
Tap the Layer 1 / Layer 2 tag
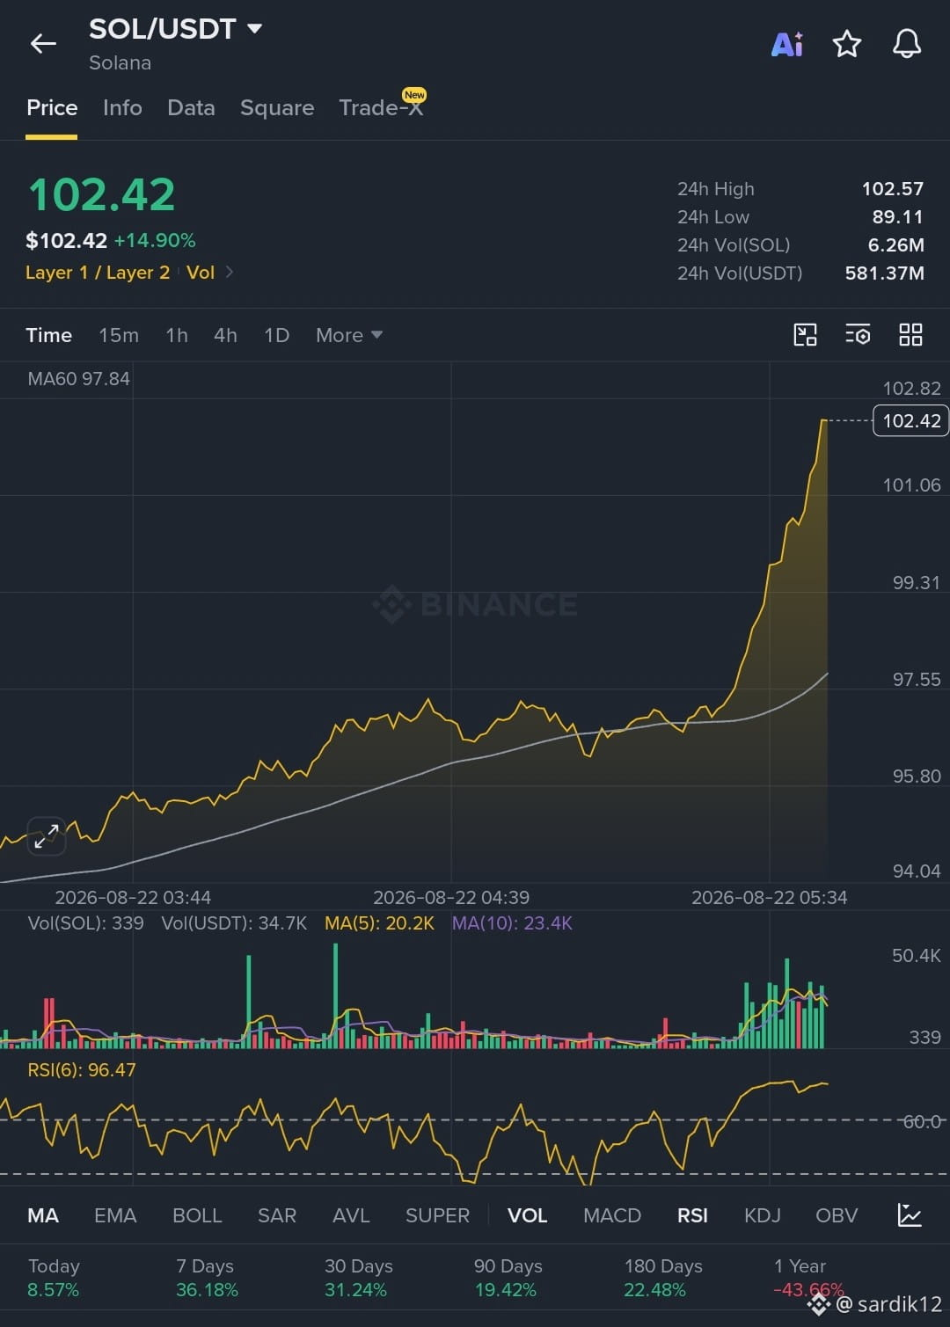click(98, 273)
